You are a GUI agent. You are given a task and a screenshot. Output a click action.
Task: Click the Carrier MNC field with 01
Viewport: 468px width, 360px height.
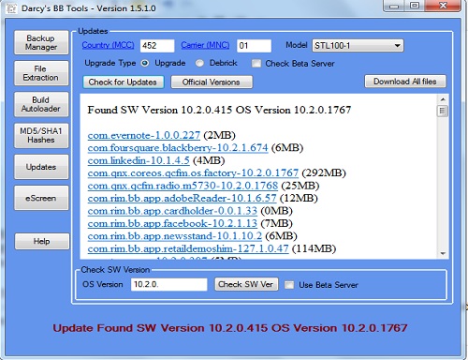click(254, 46)
